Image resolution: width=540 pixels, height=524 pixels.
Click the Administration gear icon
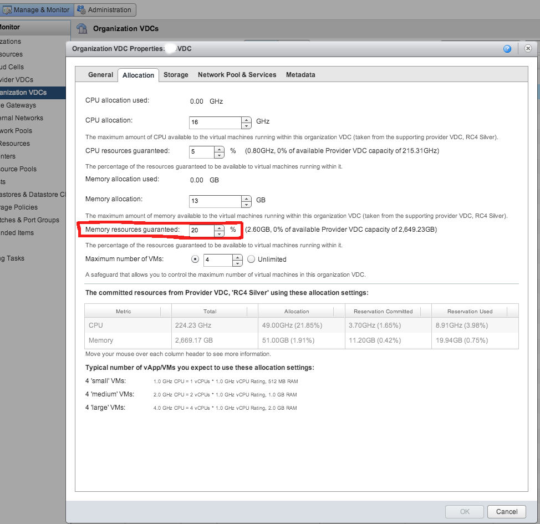click(x=81, y=9)
